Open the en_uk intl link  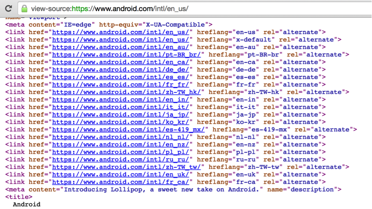point(120,174)
